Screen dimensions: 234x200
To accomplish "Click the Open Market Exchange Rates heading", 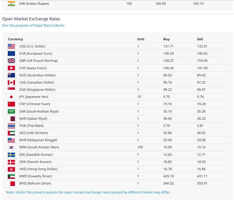I will (x=31, y=19).
